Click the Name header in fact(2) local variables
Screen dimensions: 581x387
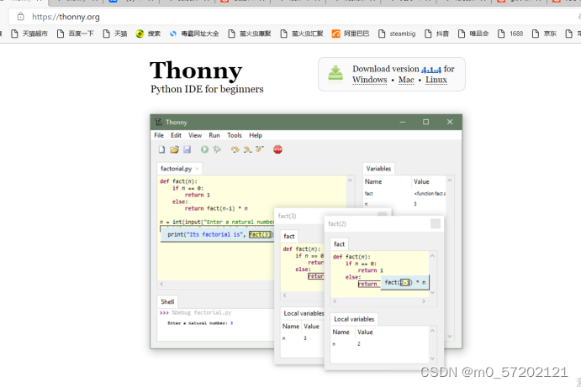341,332
